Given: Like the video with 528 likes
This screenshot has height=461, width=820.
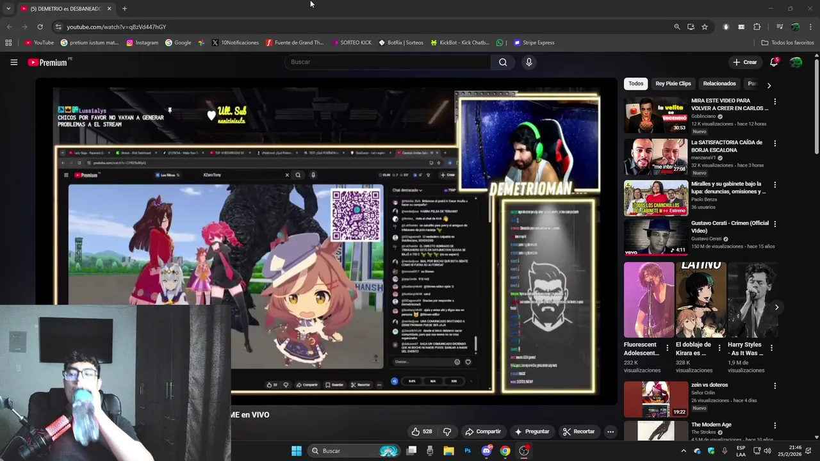Looking at the screenshot, I should coord(422,432).
